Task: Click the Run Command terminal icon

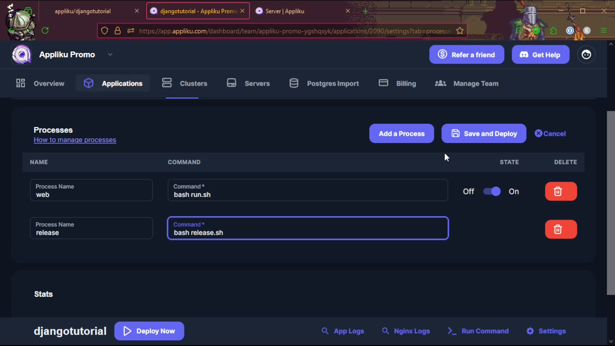Action: click(451, 331)
